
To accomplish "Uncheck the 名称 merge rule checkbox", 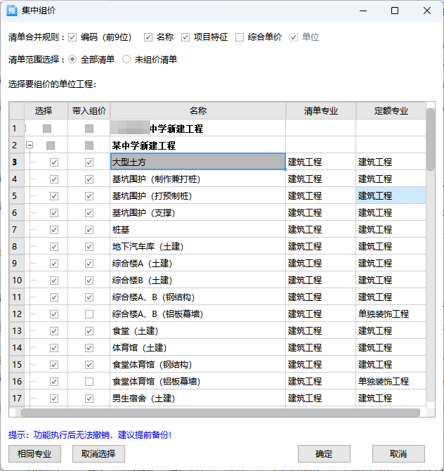I will 148,37.
